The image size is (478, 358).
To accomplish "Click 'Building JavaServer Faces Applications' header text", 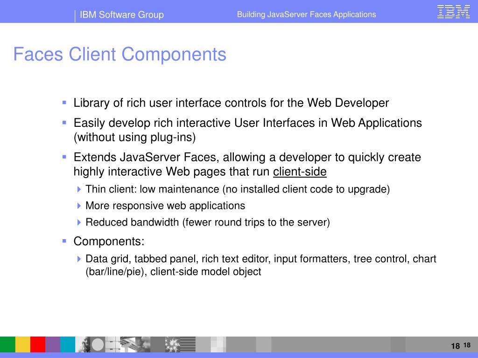I will pos(306,14).
